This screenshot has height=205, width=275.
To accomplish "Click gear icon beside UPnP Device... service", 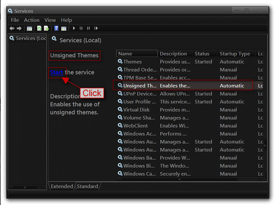I will click(x=120, y=93).
